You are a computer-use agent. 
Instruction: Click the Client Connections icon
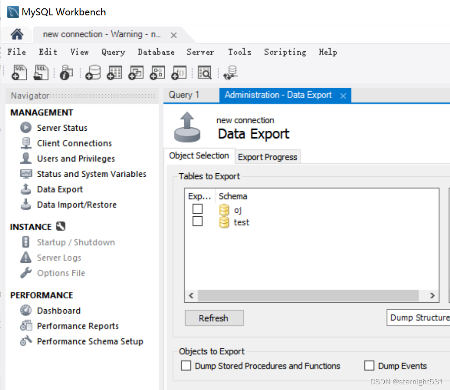click(26, 143)
